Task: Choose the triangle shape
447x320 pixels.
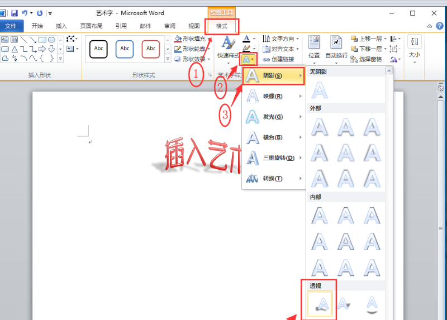Action: click(x=15, y=49)
